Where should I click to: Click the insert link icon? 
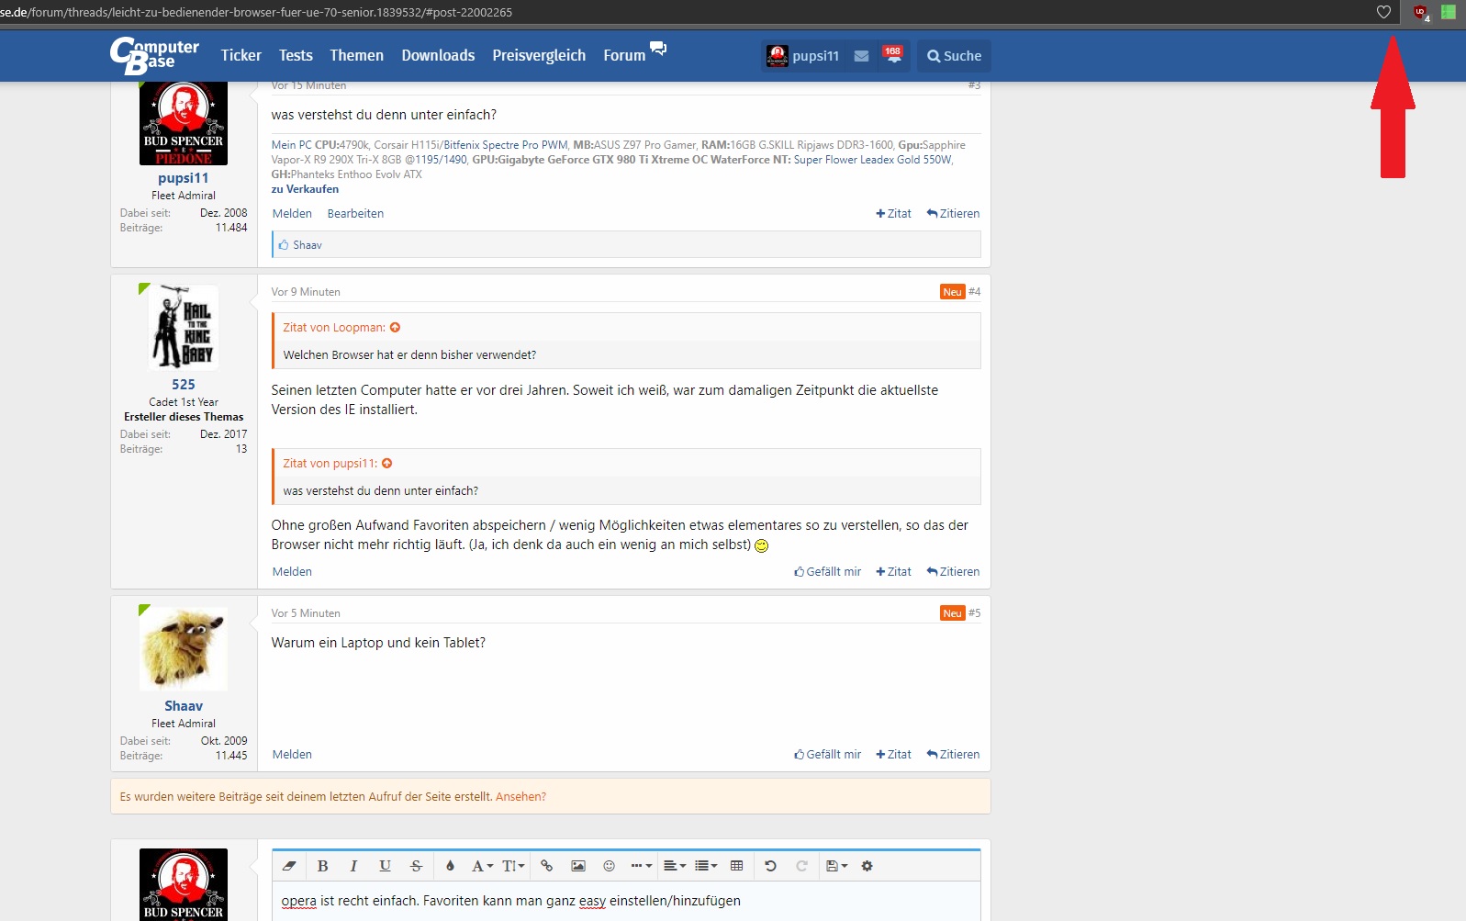546,866
